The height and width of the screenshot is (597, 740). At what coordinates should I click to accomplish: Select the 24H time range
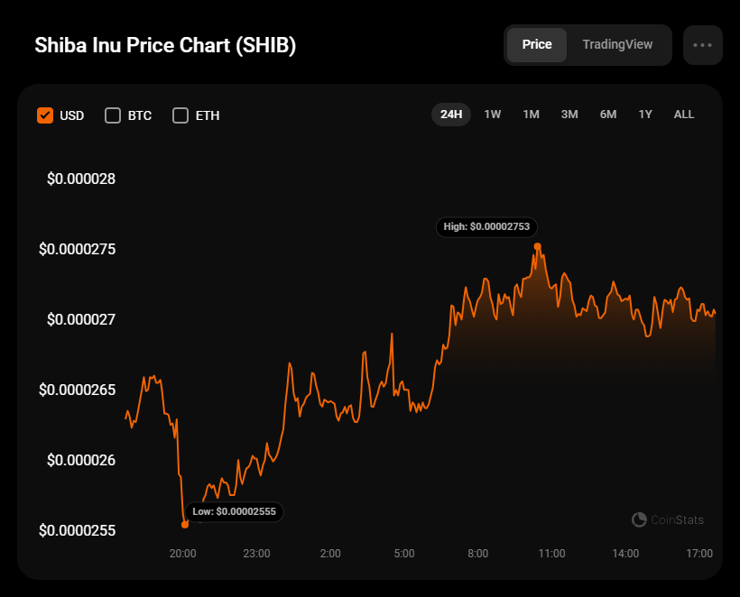[451, 115]
